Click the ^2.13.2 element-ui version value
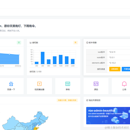 coord(112,63)
